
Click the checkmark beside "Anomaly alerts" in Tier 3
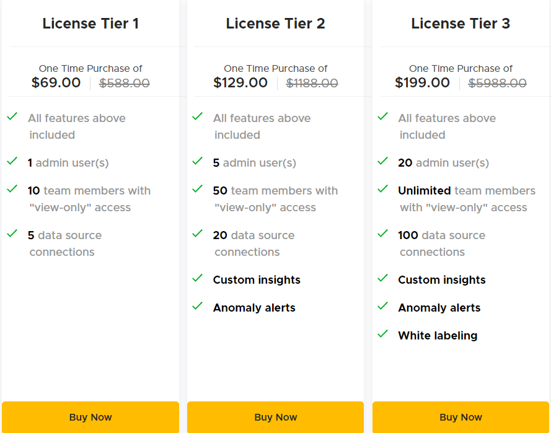tap(382, 308)
